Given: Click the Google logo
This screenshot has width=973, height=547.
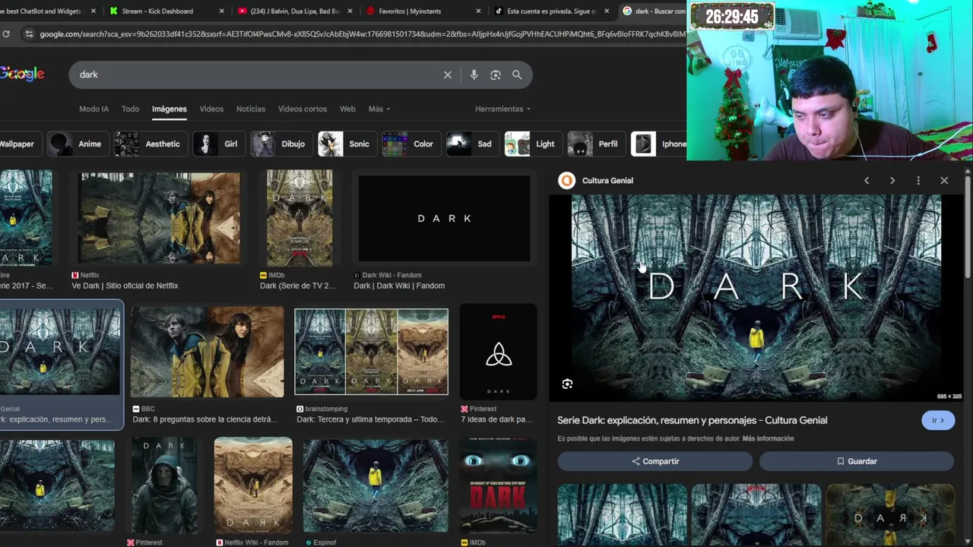Looking at the screenshot, I should [x=22, y=74].
